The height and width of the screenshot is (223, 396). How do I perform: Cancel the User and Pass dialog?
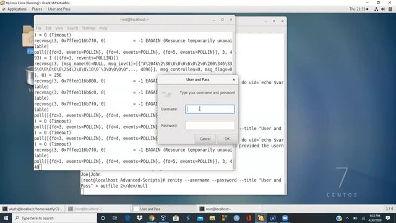tap(205, 139)
